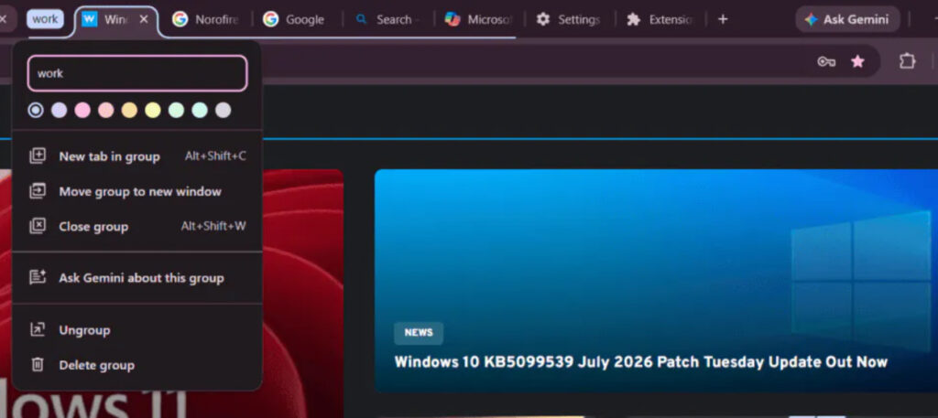Choose the lavender group color swatch
This screenshot has height=418, width=938.
coord(60,110)
